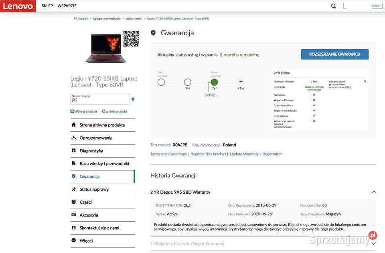This screenshot has width=385, height=253.
Task: Open the Części section
Action: [x=103, y=202]
